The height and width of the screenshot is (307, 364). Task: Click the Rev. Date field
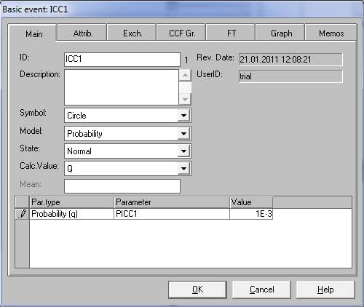pyautogui.click(x=290, y=60)
